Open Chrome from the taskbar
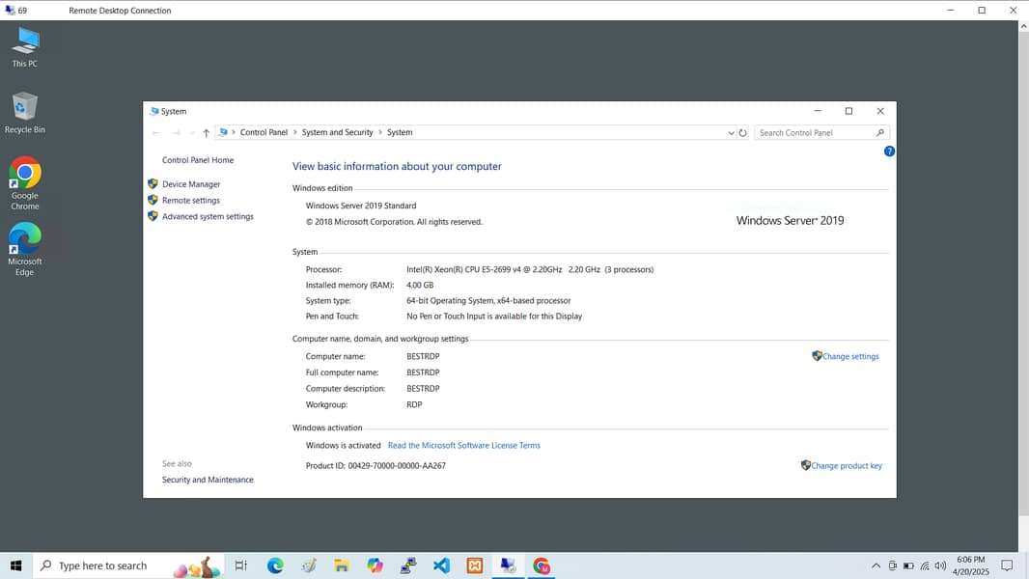This screenshot has height=579, width=1029. [542, 565]
